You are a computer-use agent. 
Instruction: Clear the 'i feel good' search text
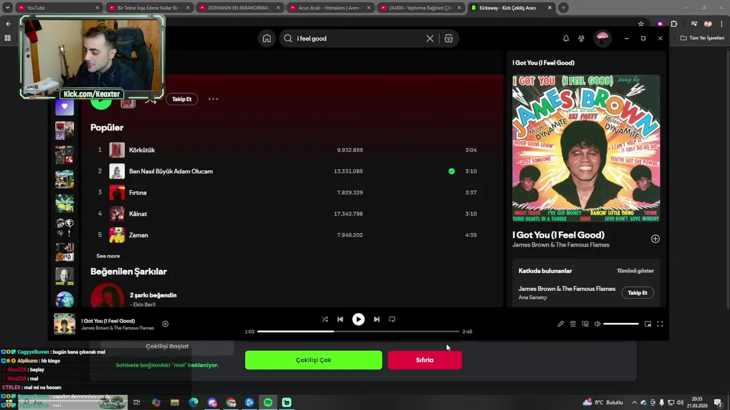coord(429,38)
